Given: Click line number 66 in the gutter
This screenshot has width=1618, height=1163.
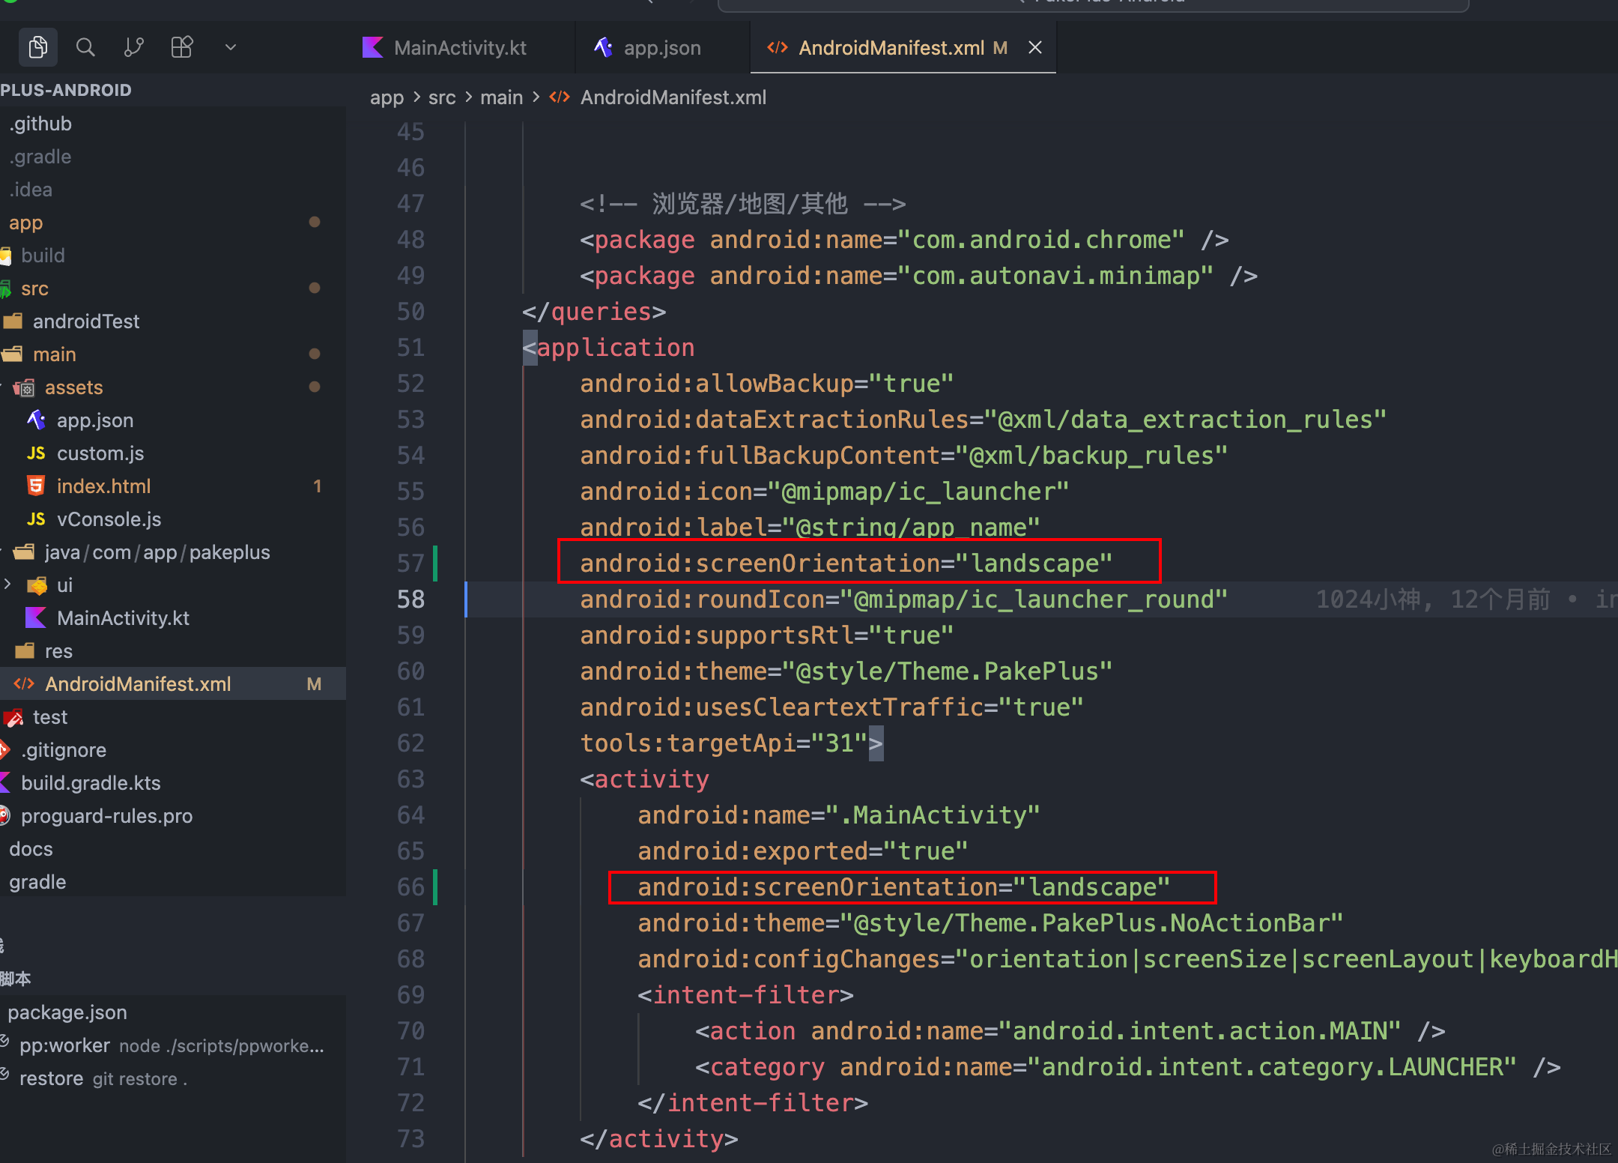Looking at the screenshot, I should pos(410,887).
